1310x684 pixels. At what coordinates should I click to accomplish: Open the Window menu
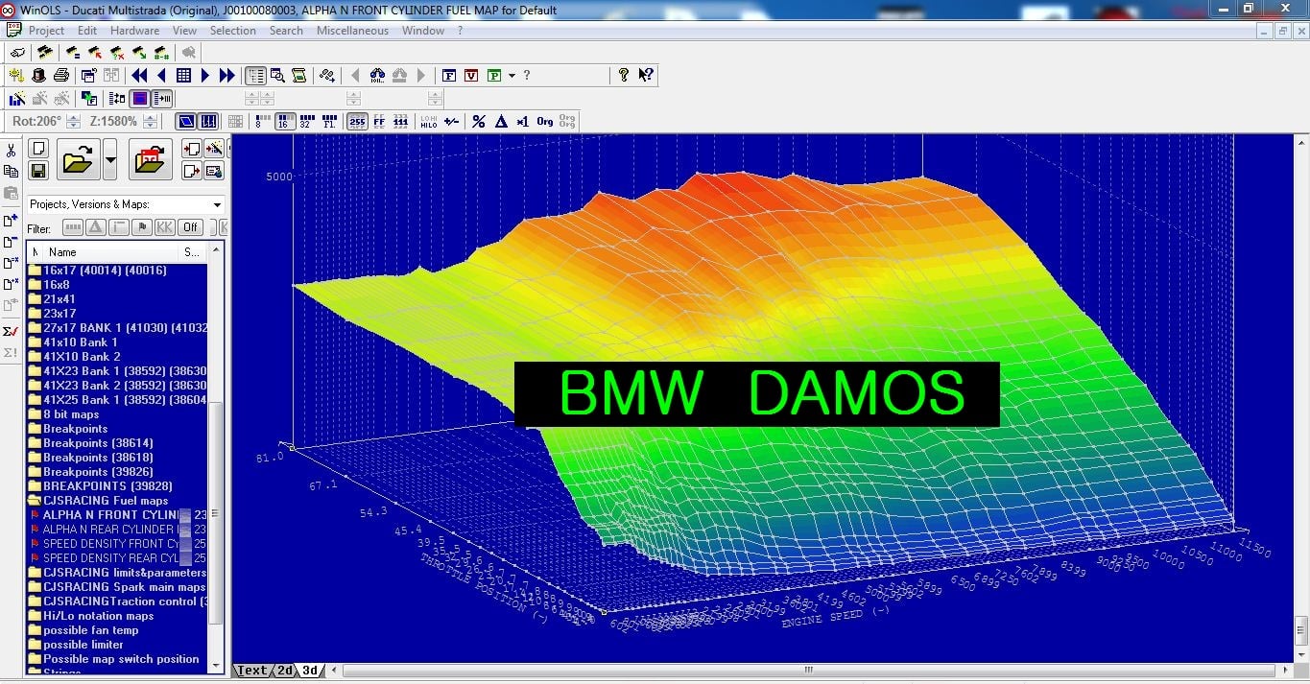pyautogui.click(x=423, y=31)
